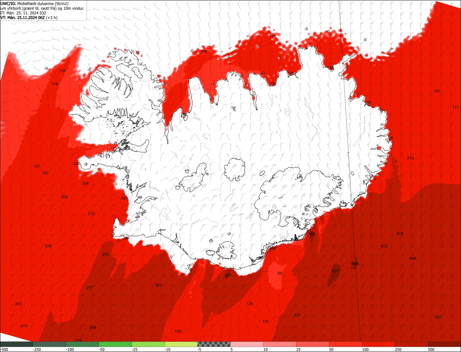Click the light pink swatch between 5 and 10
The width and height of the screenshot is (461, 352).
[x=247, y=344]
